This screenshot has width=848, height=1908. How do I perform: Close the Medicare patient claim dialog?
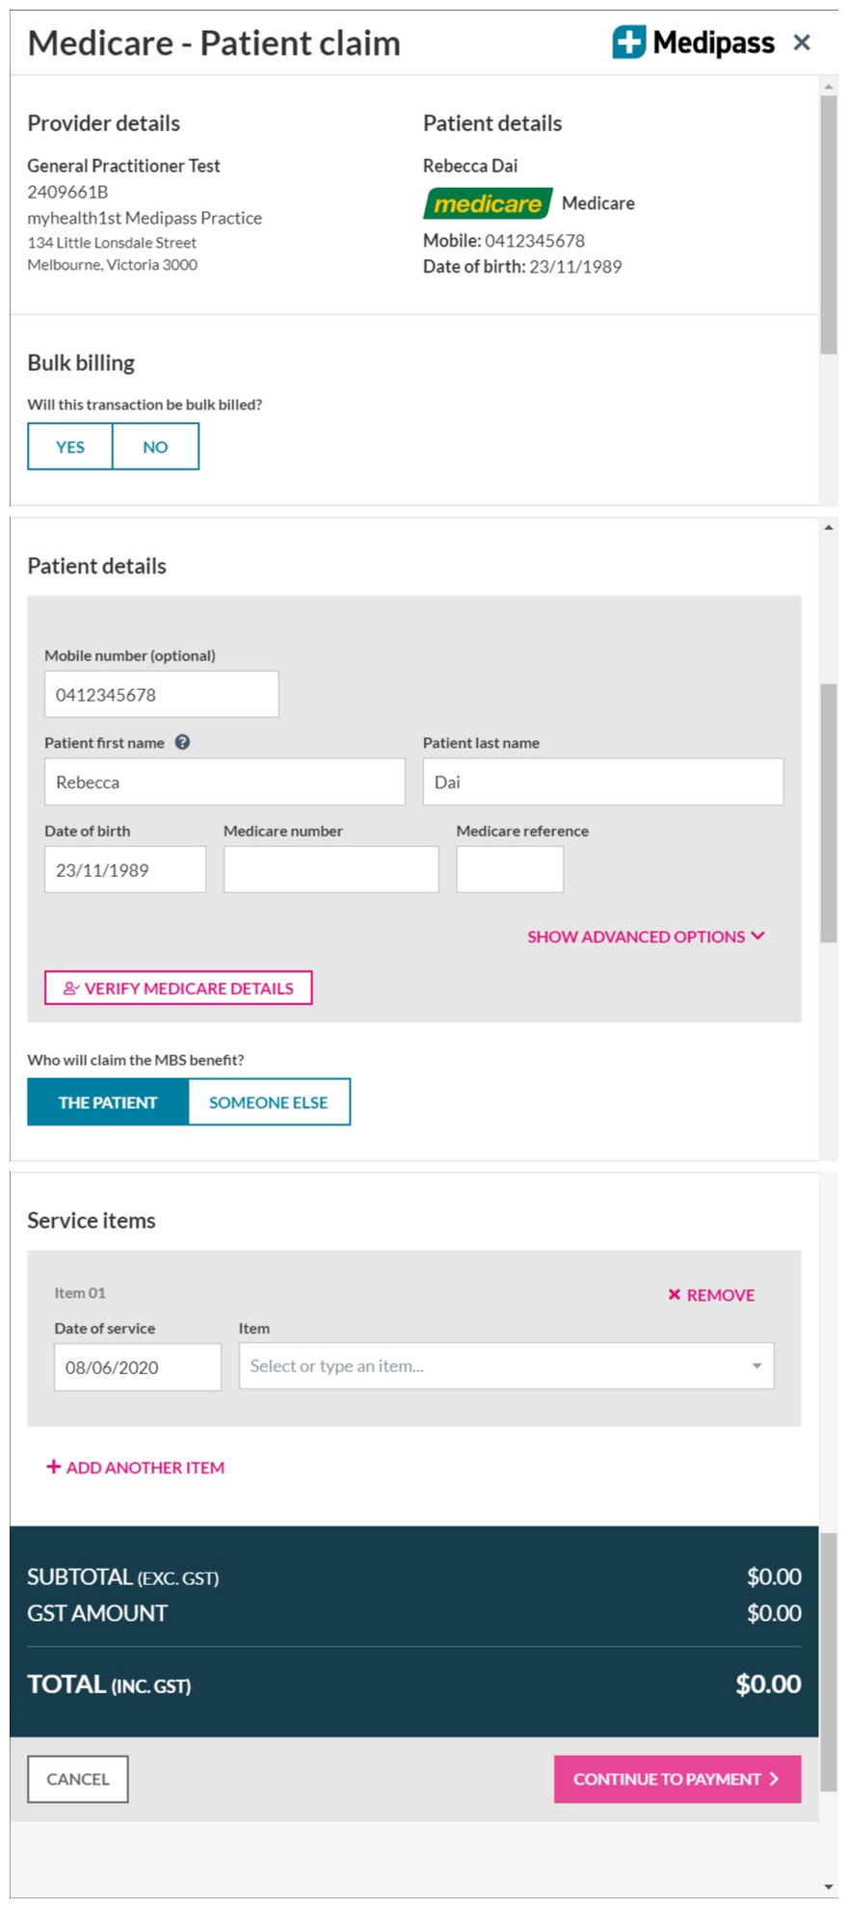click(x=802, y=42)
